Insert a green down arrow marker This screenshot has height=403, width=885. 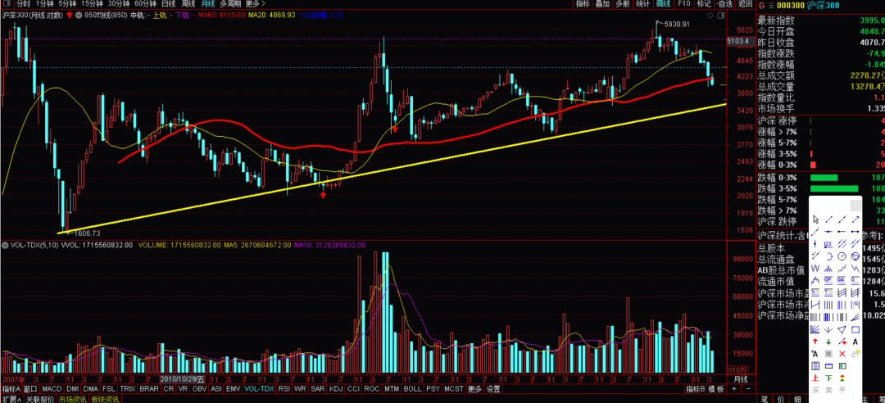click(828, 342)
